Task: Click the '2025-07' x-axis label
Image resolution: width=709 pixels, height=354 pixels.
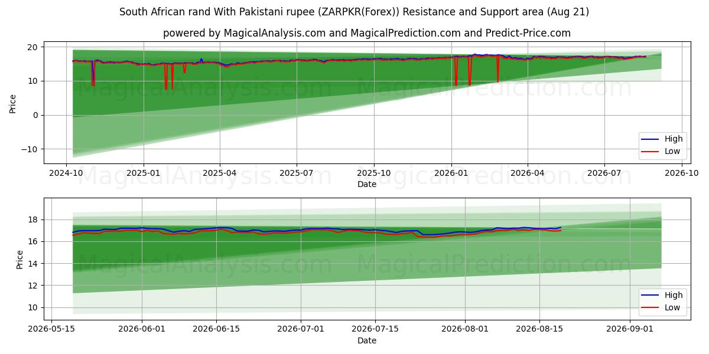Action: click(x=296, y=173)
